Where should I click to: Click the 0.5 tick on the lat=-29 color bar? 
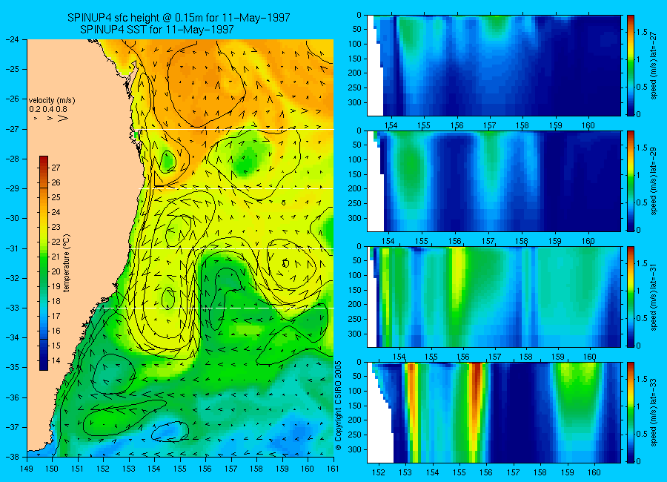pos(642,202)
